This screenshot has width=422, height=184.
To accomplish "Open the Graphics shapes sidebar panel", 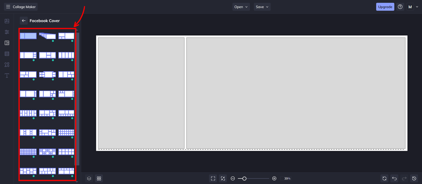I will click(7, 65).
